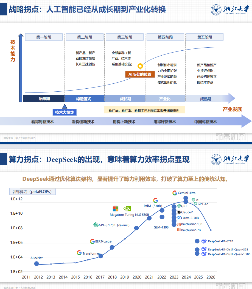Click the 用得上新技术 arrow label
The width and height of the screenshot is (252, 289).
[124, 122]
